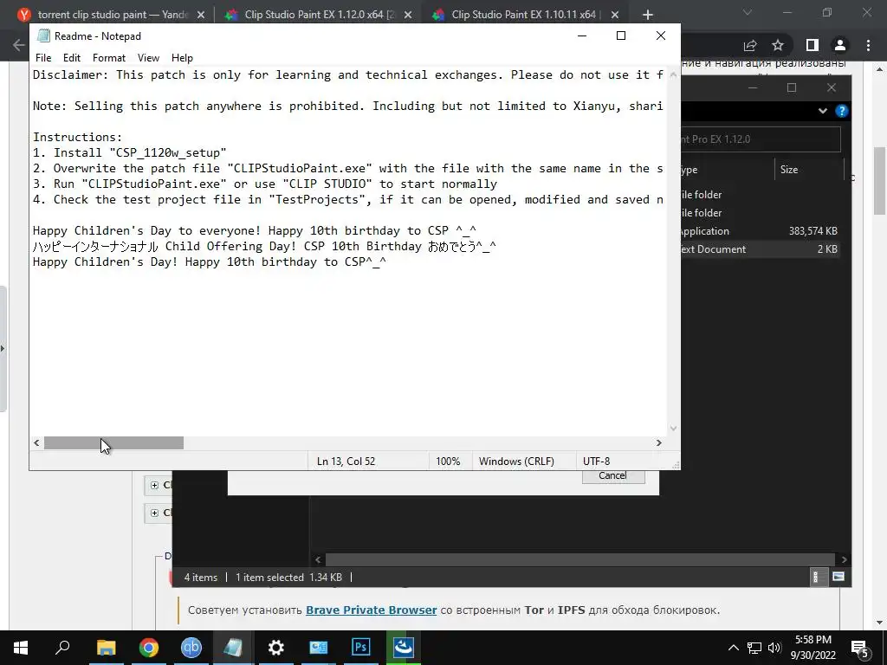
Task: Select the Text Document row of 2 KB
Action: point(761,249)
